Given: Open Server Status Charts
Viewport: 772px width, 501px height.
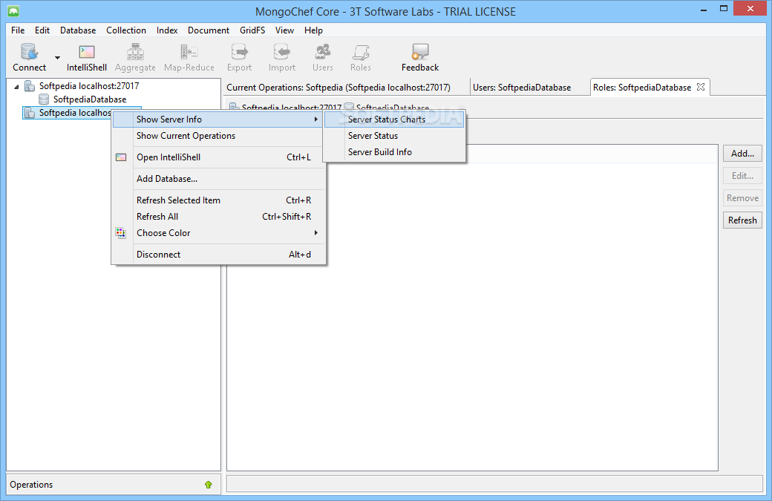Looking at the screenshot, I should tap(394, 119).
